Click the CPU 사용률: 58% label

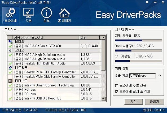coord(127,36)
